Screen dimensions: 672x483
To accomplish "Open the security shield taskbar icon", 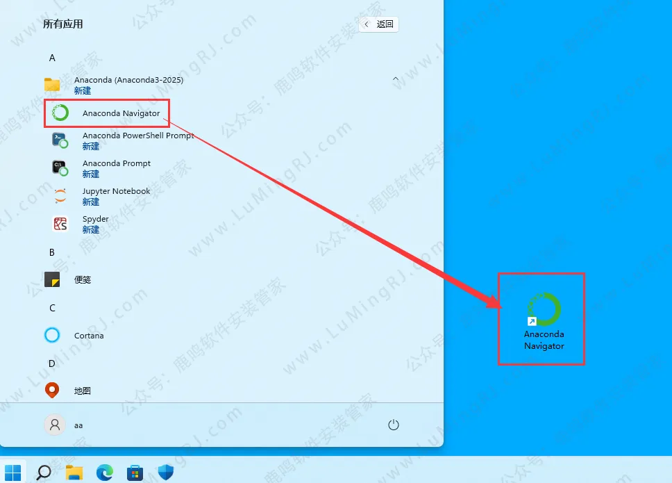I will click(x=165, y=473).
